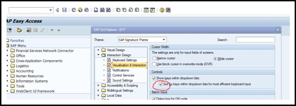This screenshot has height=106, width=296.
Task: Open the Logistics folder in SAP Menu
Action: 22,66
